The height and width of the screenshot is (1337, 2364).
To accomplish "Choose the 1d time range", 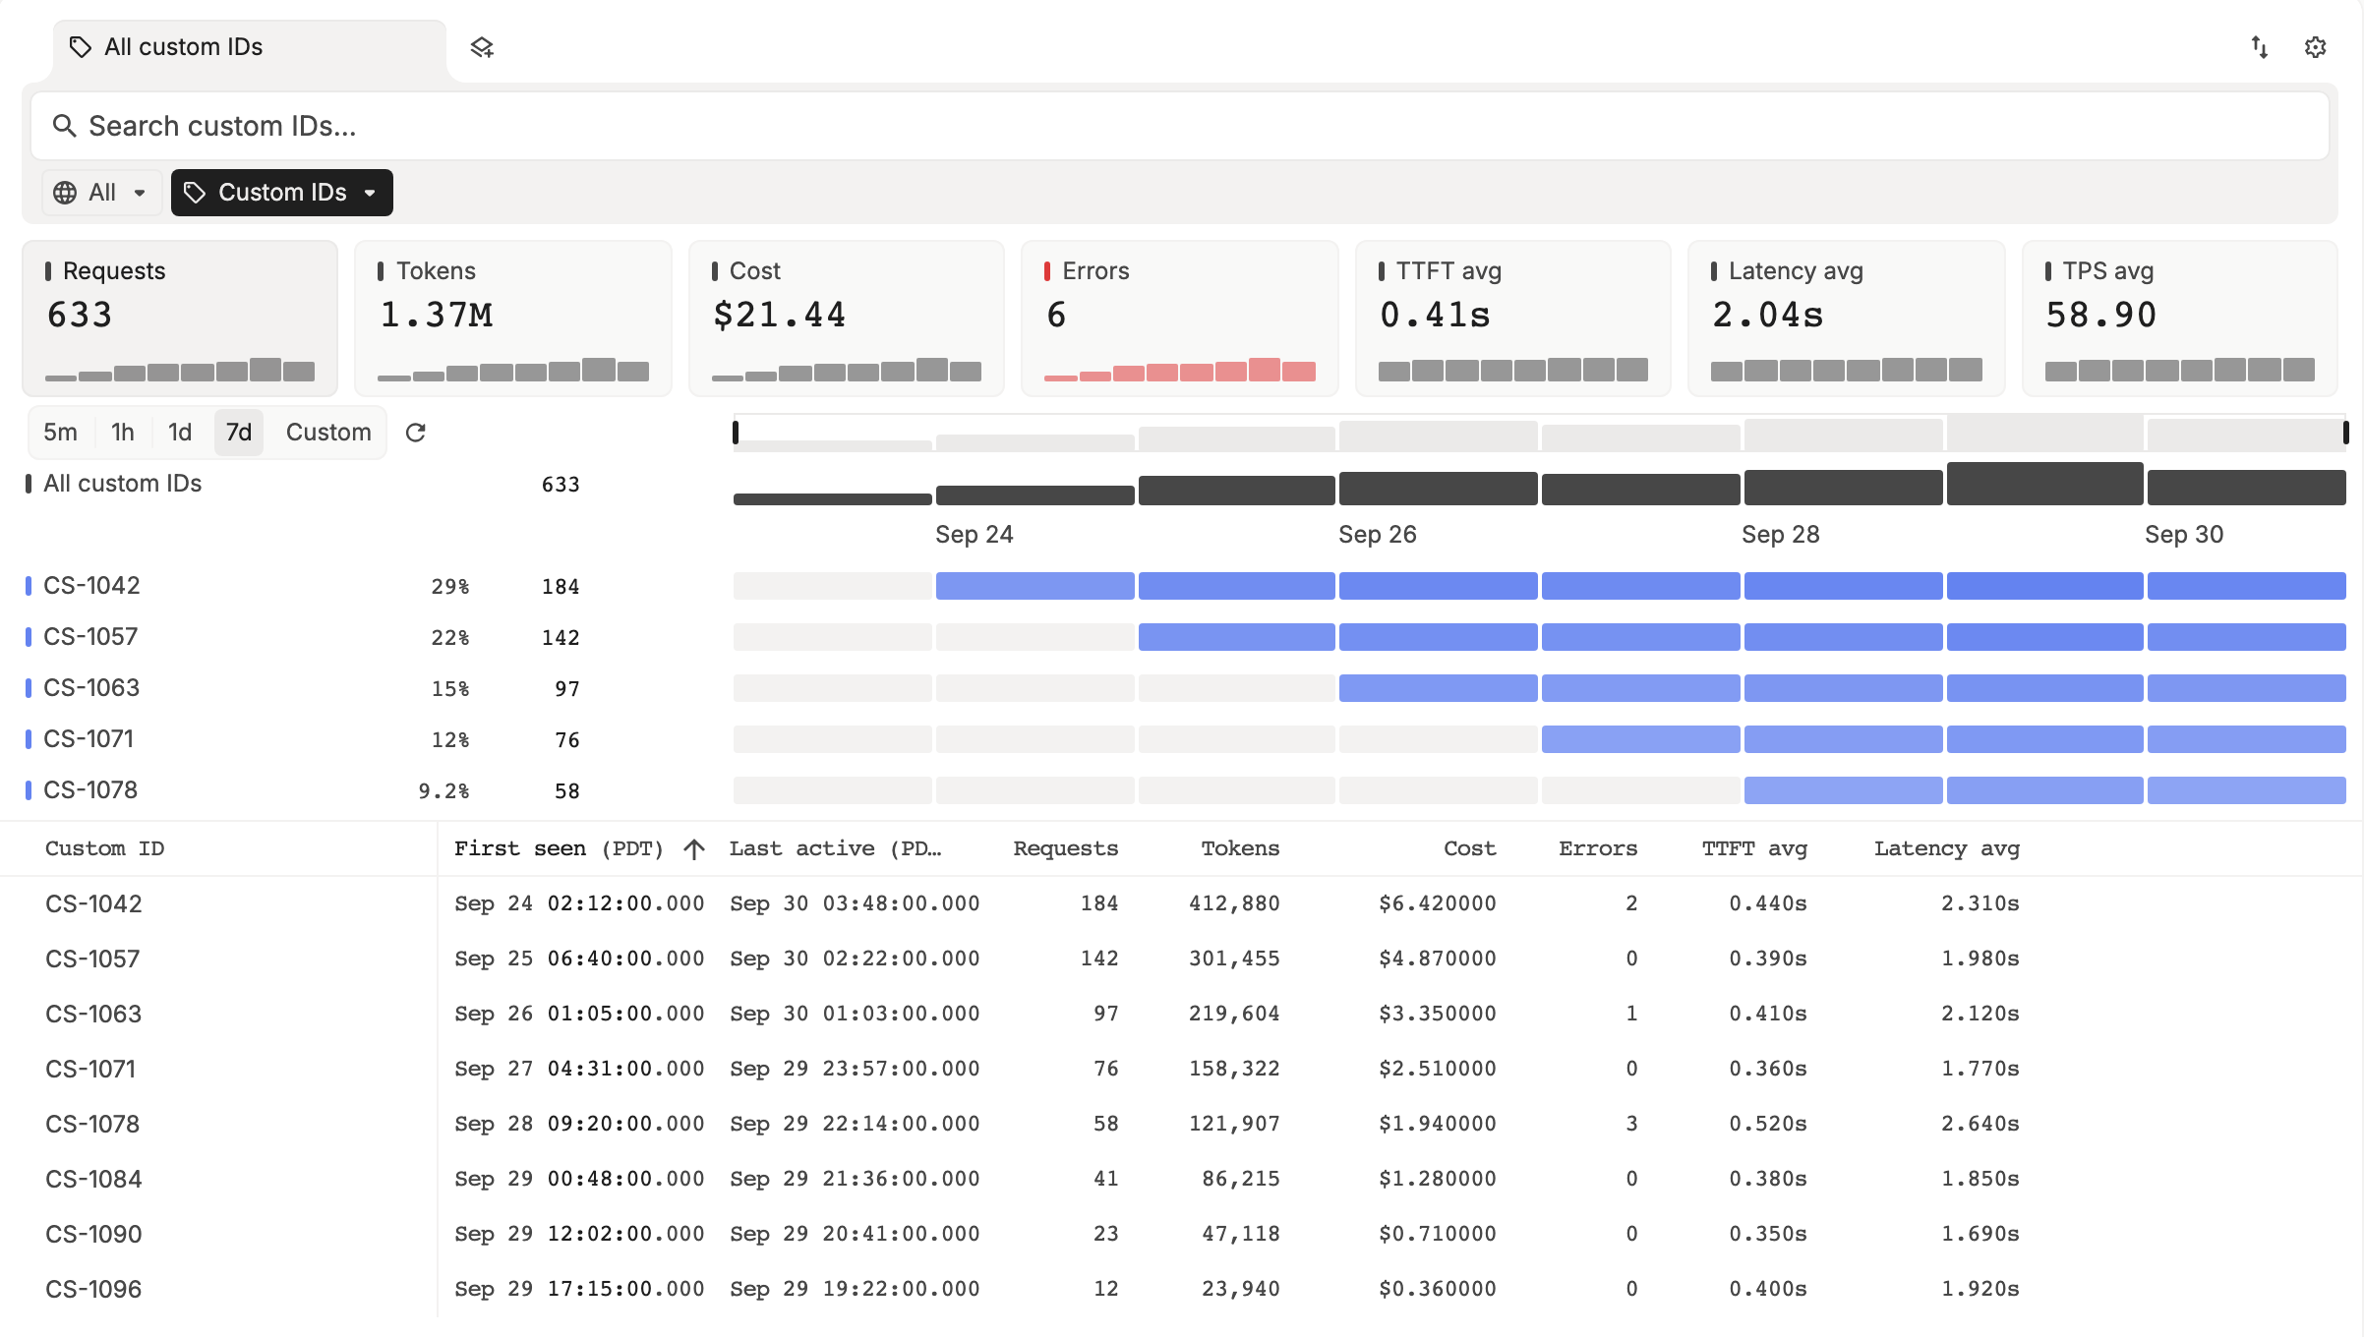I will 179,433.
